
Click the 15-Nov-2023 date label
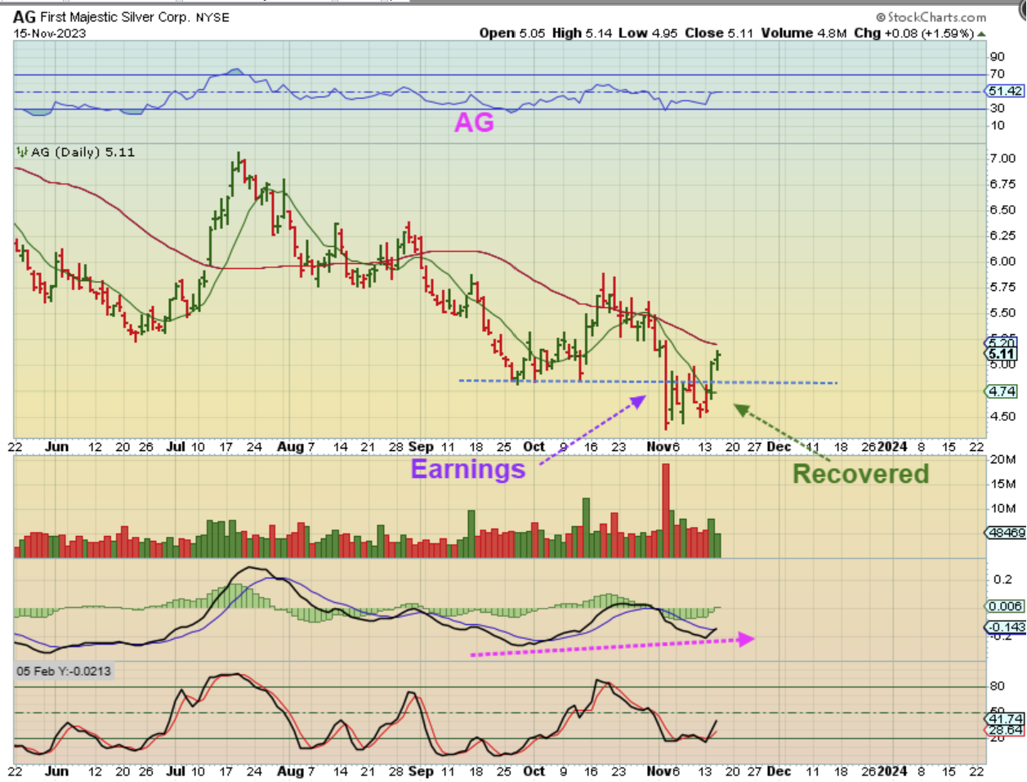[x=49, y=34]
